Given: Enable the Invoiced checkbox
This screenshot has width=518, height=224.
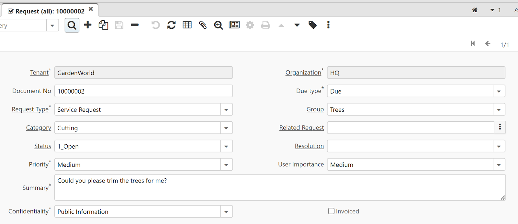Looking at the screenshot, I should pos(331,211).
